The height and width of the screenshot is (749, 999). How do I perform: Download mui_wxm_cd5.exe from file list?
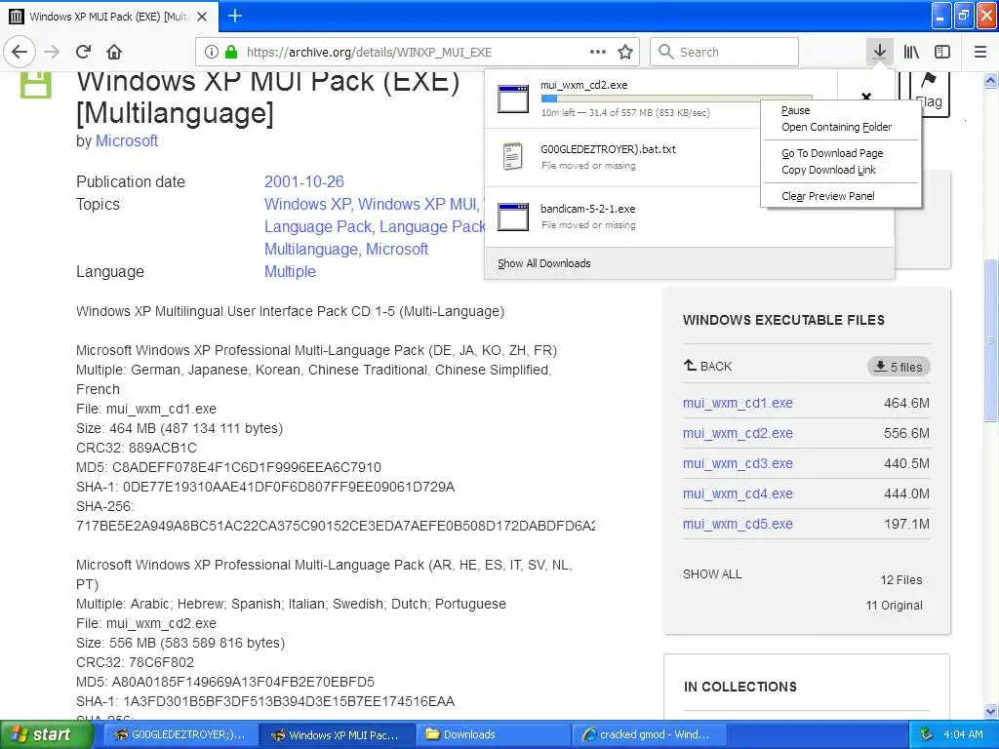click(738, 524)
